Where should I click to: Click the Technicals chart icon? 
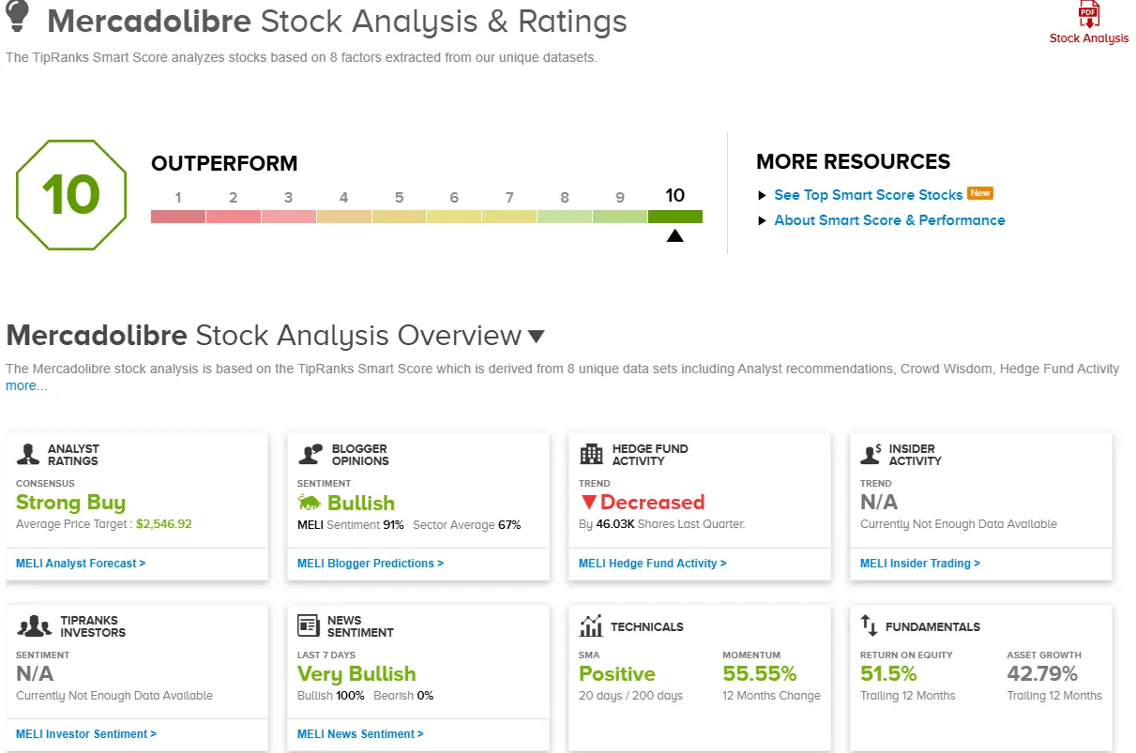[x=591, y=625]
